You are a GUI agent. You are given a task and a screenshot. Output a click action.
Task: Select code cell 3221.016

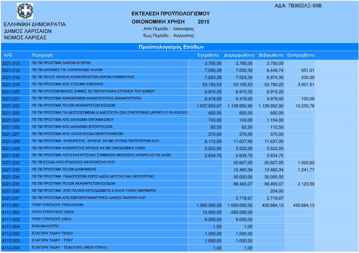15,71
